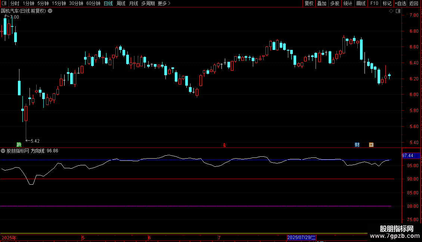Open the 复权 adjustment menu

point(309,3)
